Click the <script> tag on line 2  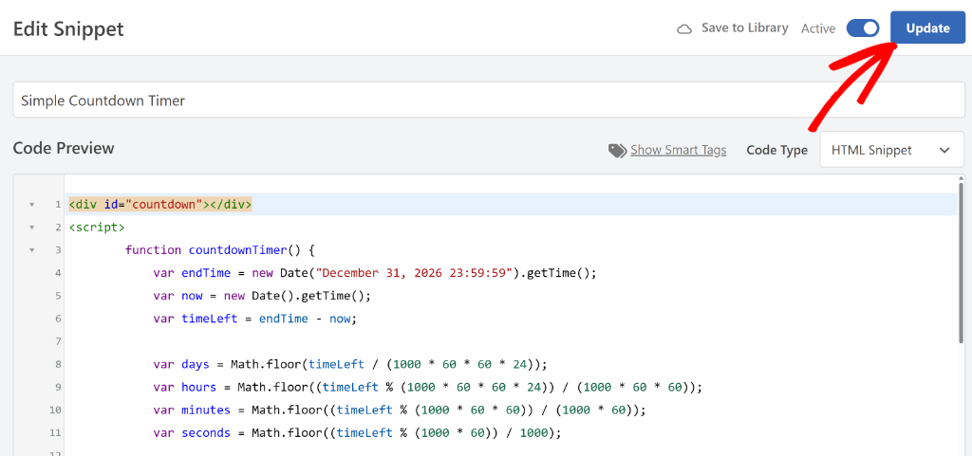[97, 228]
